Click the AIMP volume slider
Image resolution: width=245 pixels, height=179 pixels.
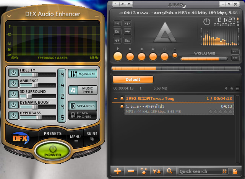(204, 59)
